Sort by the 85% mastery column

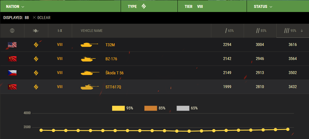[261, 31]
